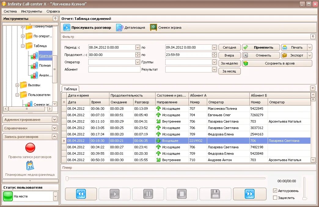Click За месяц button
Image resolution: width=319 pixels, height=207 pixels.
[x=229, y=71]
